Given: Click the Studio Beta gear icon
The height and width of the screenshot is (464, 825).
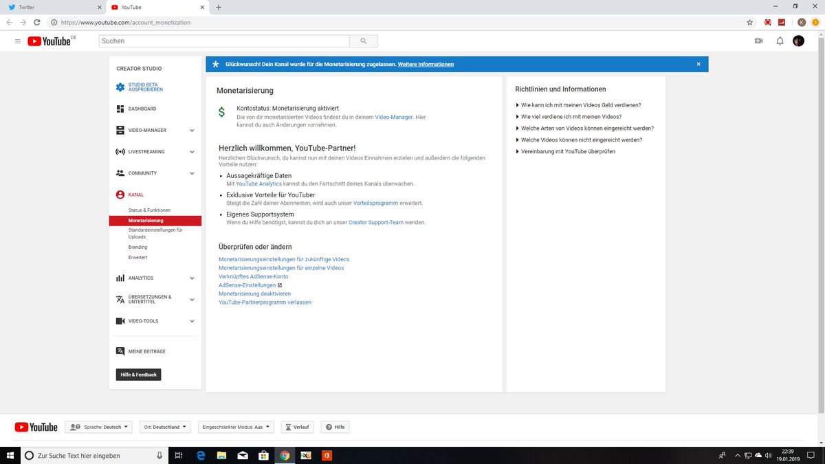Looking at the screenshot, I should tap(120, 87).
